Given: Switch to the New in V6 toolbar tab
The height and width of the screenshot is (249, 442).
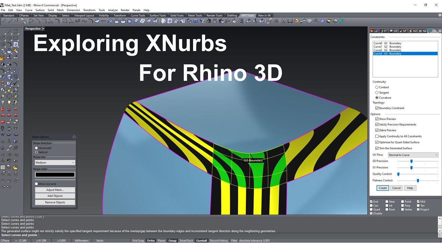Looking at the screenshot, I should (x=265, y=15).
